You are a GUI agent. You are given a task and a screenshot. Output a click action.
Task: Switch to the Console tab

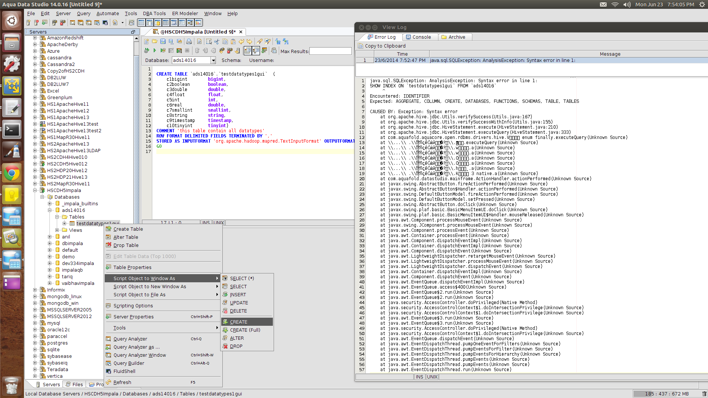pos(419,37)
